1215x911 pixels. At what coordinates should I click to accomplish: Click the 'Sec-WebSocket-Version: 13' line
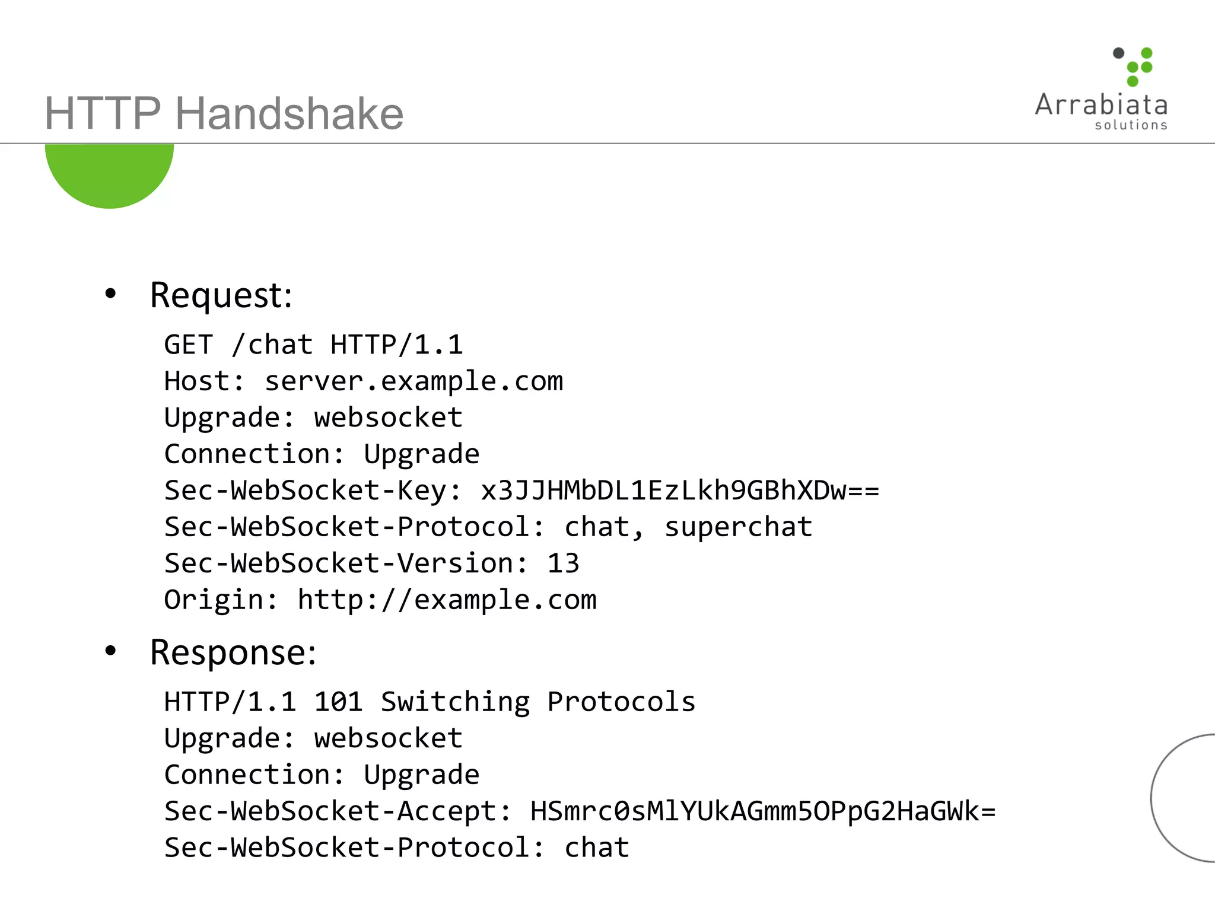pyautogui.click(x=371, y=563)
